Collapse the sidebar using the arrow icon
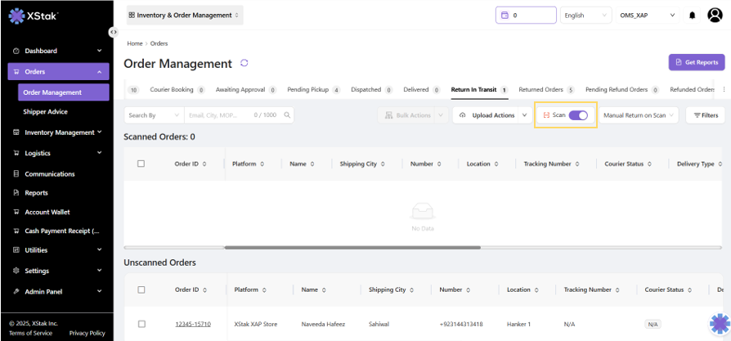Viewport: 731px width, 341px height. coord(113,32)
